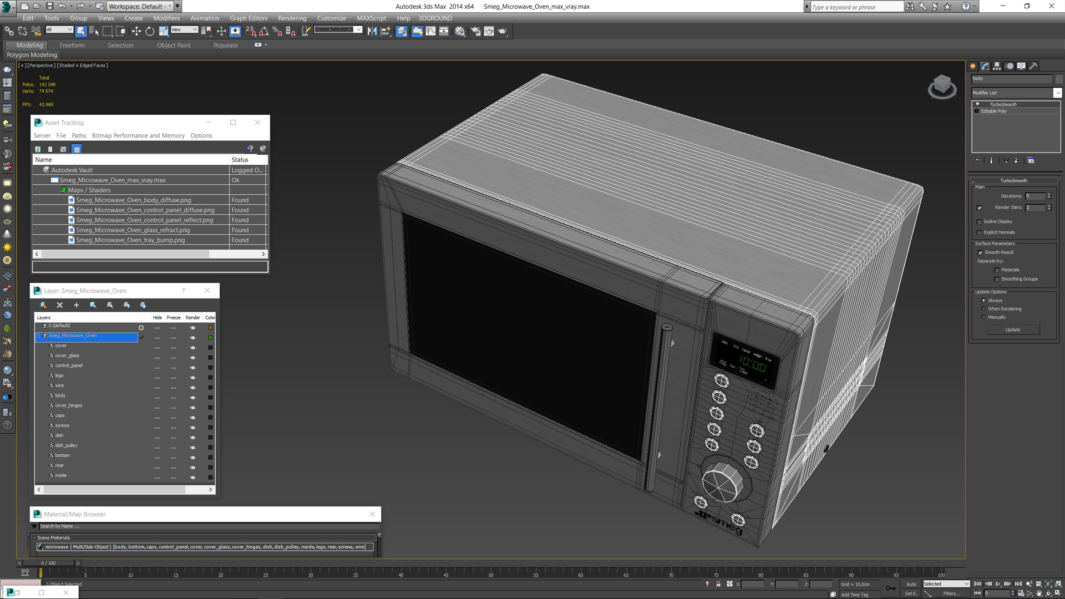
Task: Click the Set K. button
Action: (x=911, y=593)
